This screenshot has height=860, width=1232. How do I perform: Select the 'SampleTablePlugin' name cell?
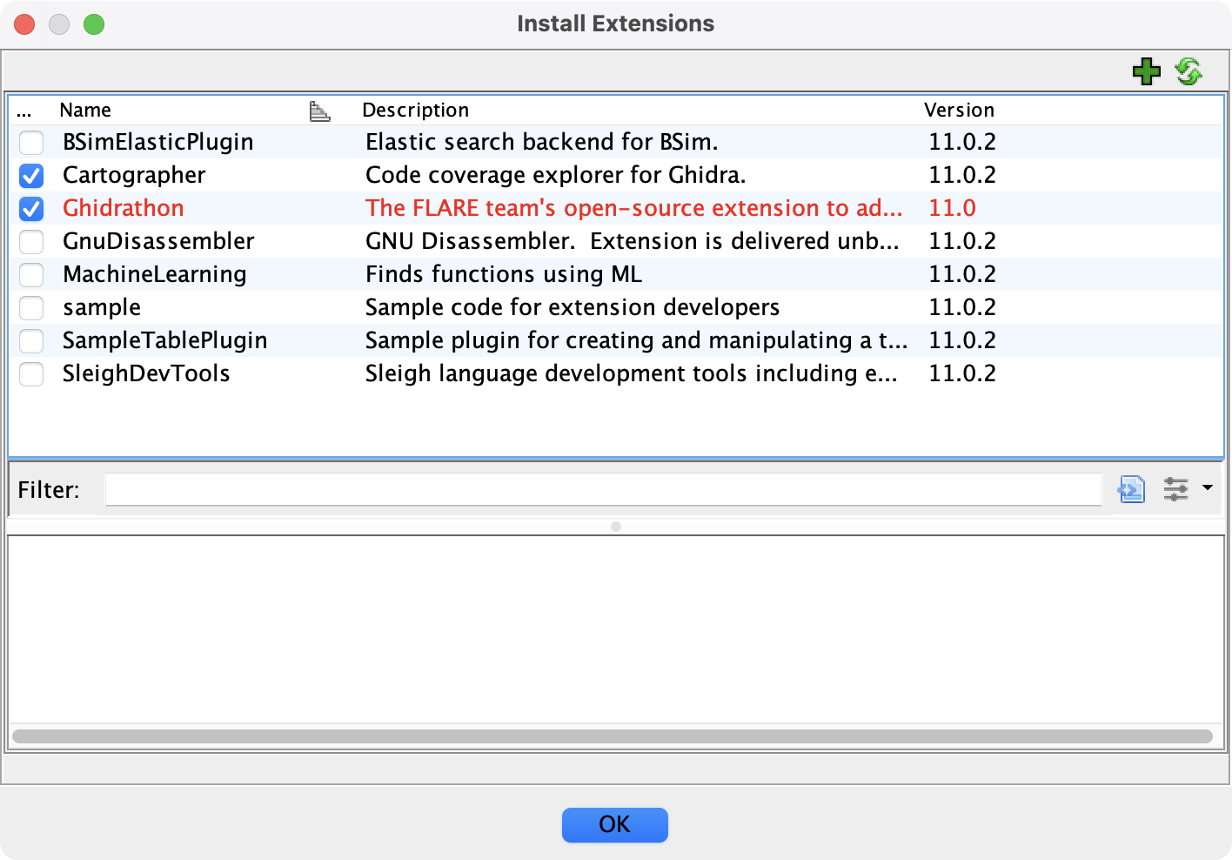coord(165,340)
